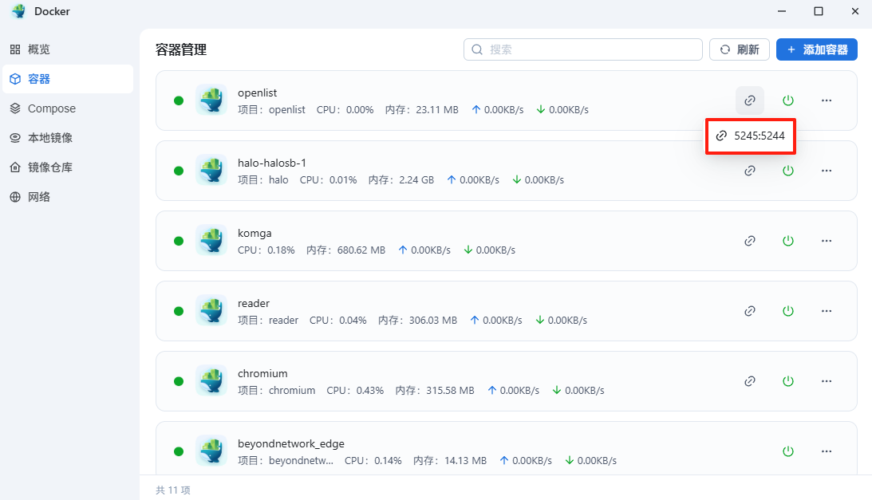Screen dimensions: 872x500
Task: Click reader container icon
Action: coord(211,310)
